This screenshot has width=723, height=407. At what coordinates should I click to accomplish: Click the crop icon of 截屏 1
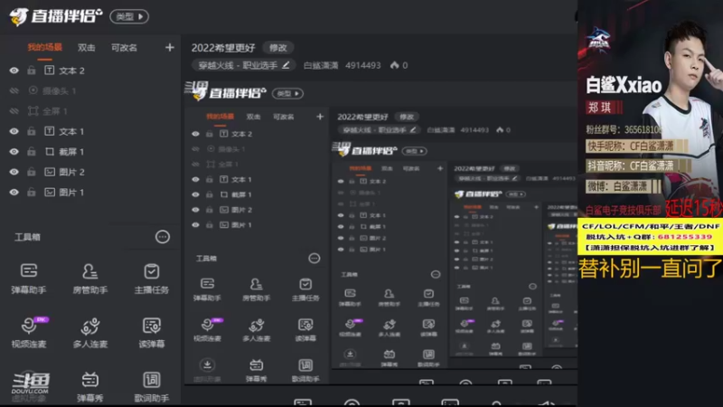(50, 151)
